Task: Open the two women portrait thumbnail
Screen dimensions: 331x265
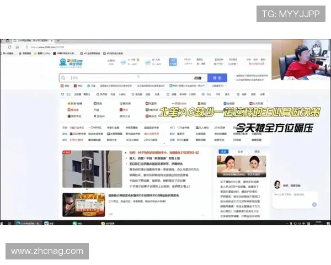Action: 241,166
